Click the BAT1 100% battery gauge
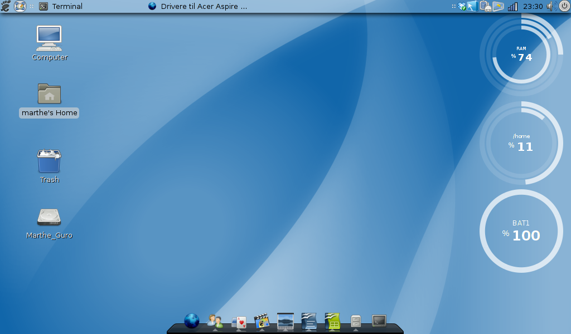 click(521, 231)
